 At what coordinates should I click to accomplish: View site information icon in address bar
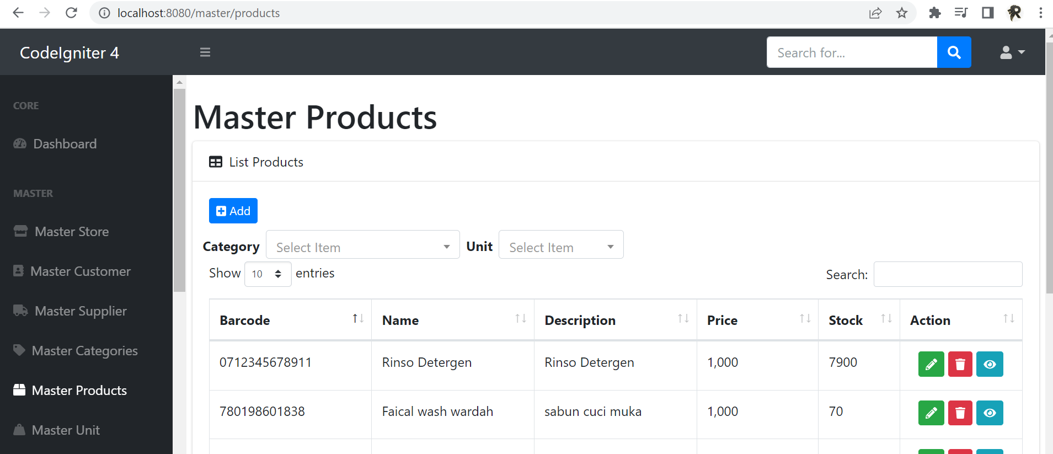[104, 13]
